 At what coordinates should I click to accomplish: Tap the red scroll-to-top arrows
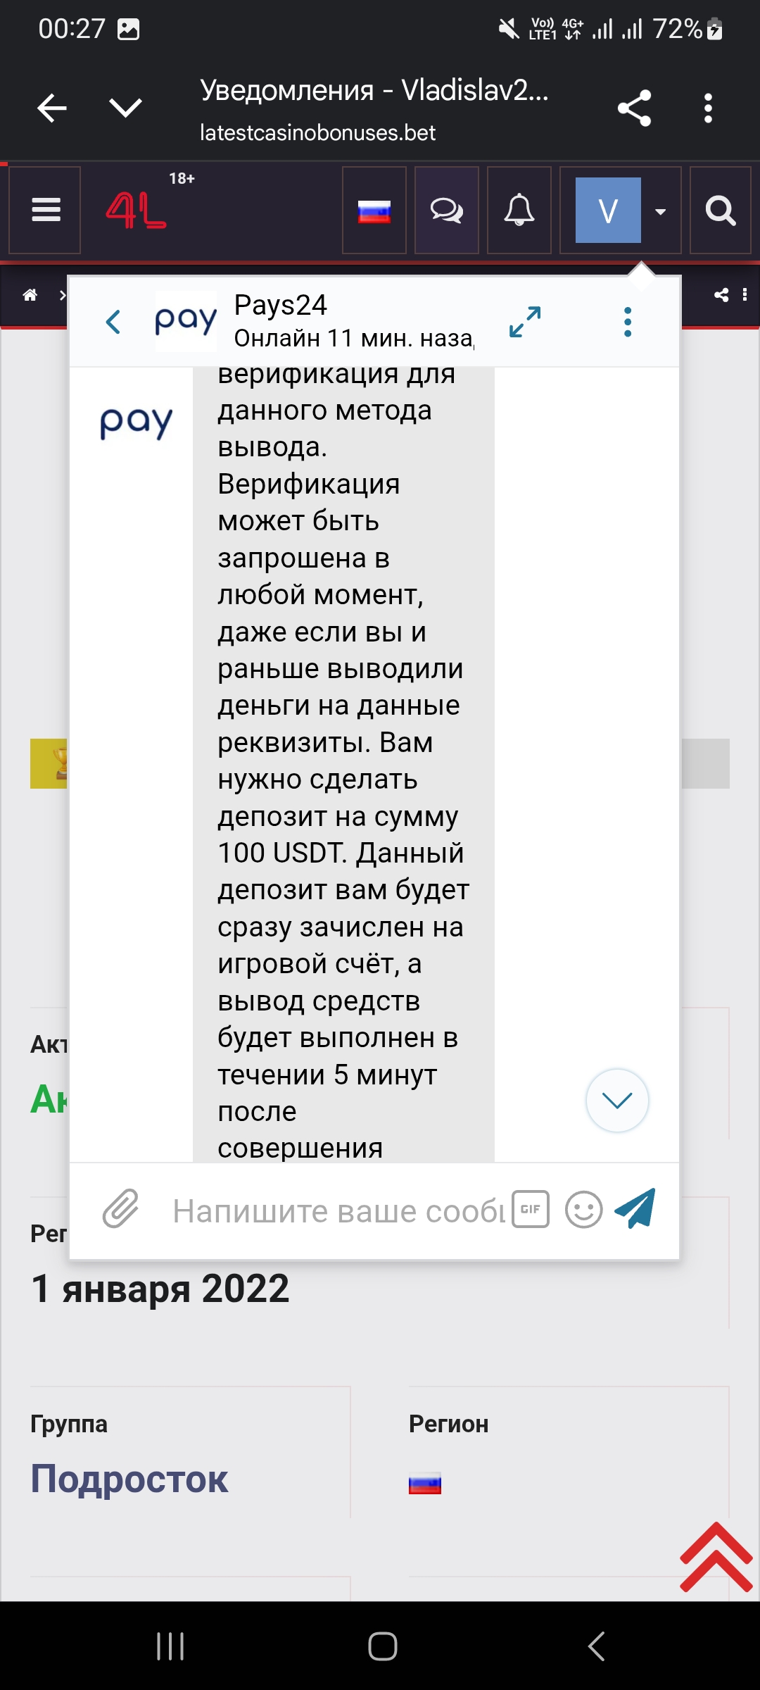[716, 1558]
